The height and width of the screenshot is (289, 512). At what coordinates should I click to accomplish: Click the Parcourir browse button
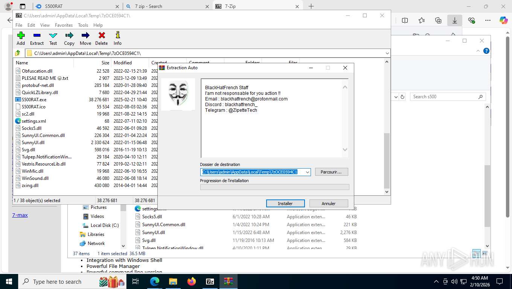331,172
